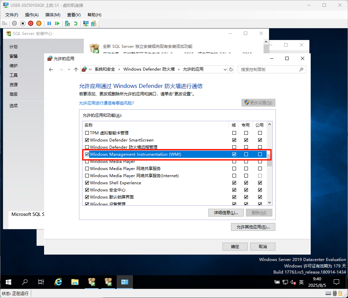
Task: Open recent locations dropdown chevron
Action: tap(69, 70)
